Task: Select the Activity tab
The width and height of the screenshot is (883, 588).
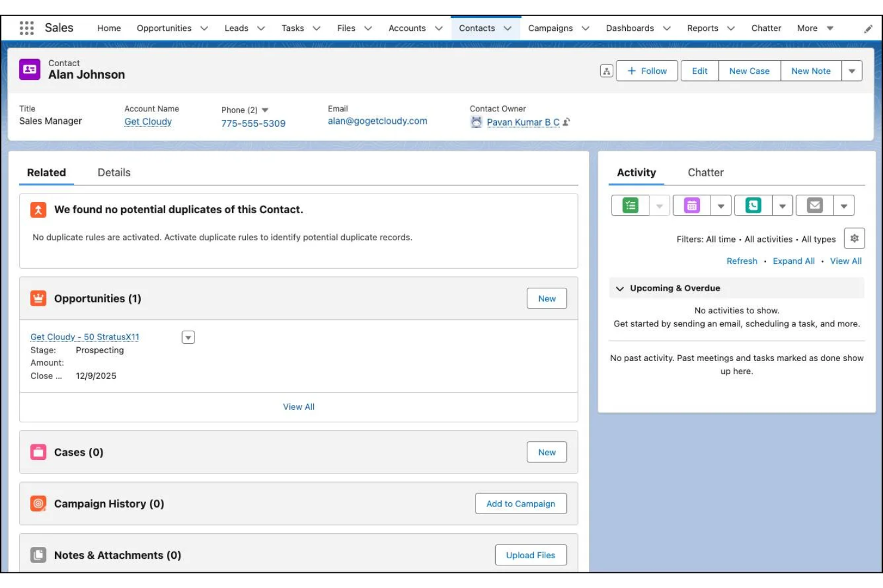Action: 636,172
